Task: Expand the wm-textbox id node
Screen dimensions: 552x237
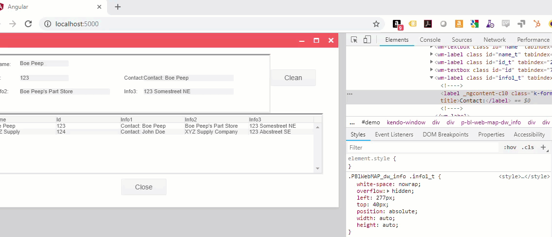Action: [x=432, y=70]
